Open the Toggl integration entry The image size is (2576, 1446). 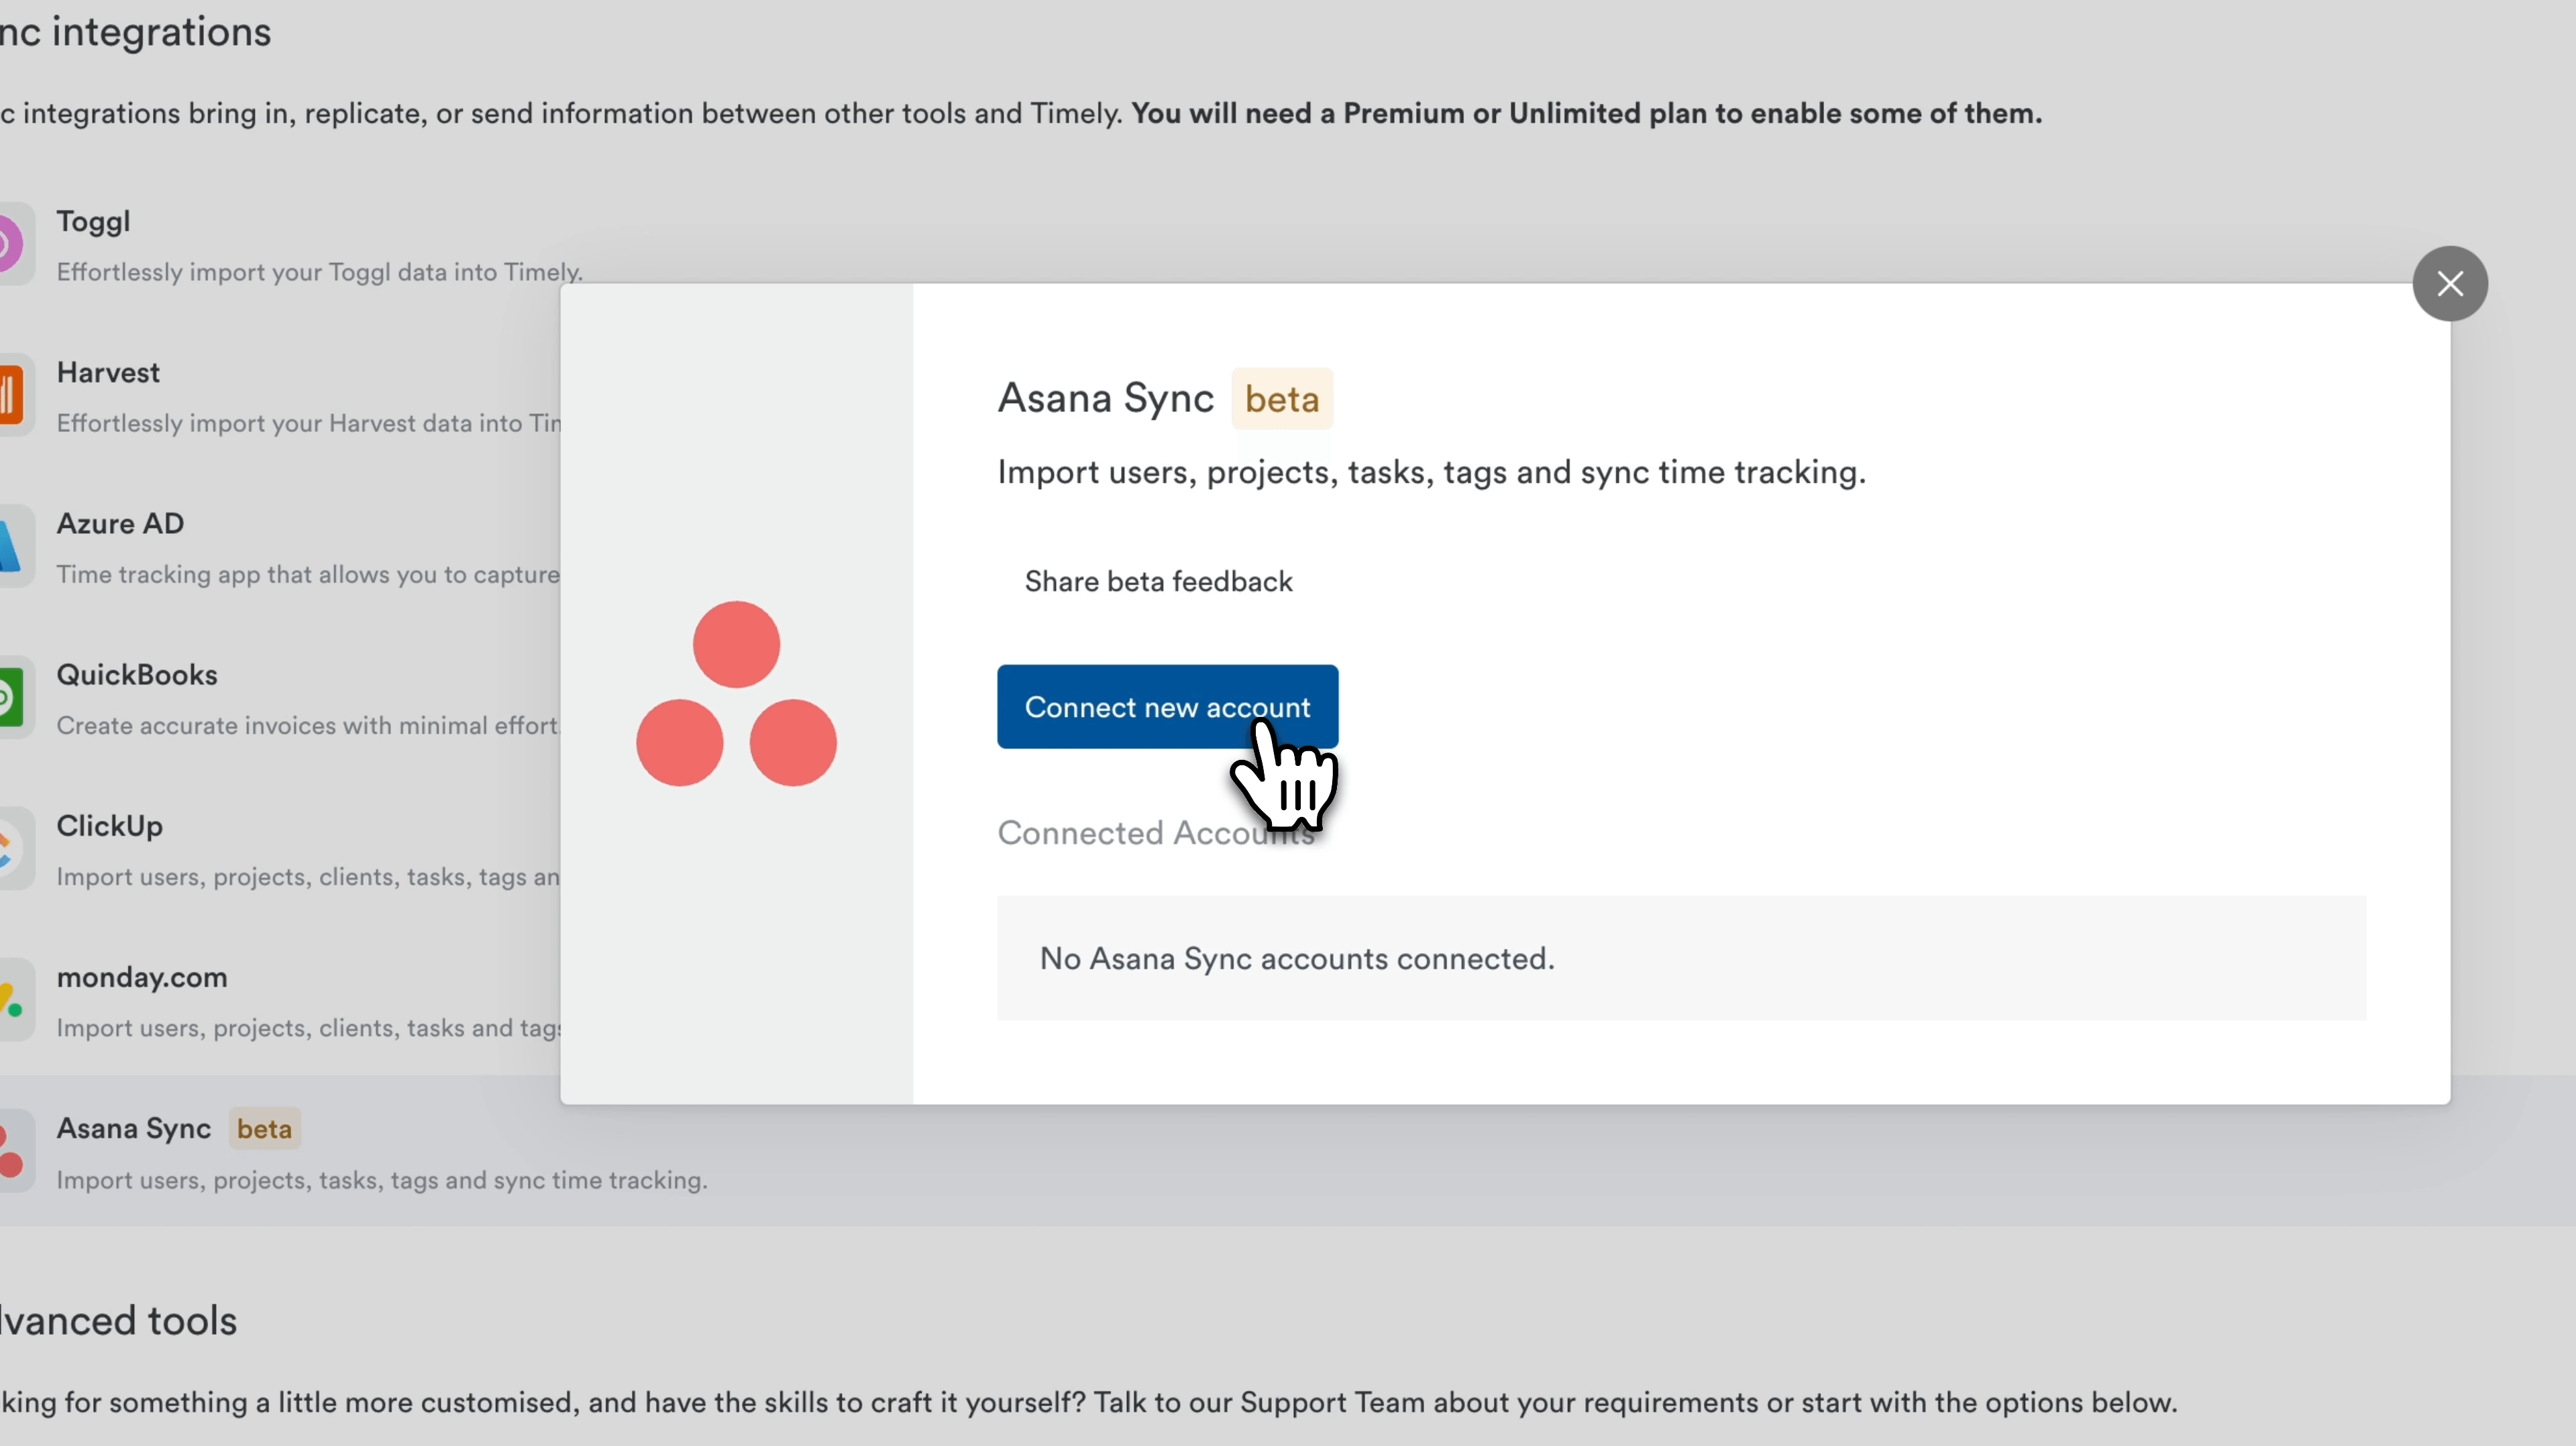point(93,222)
